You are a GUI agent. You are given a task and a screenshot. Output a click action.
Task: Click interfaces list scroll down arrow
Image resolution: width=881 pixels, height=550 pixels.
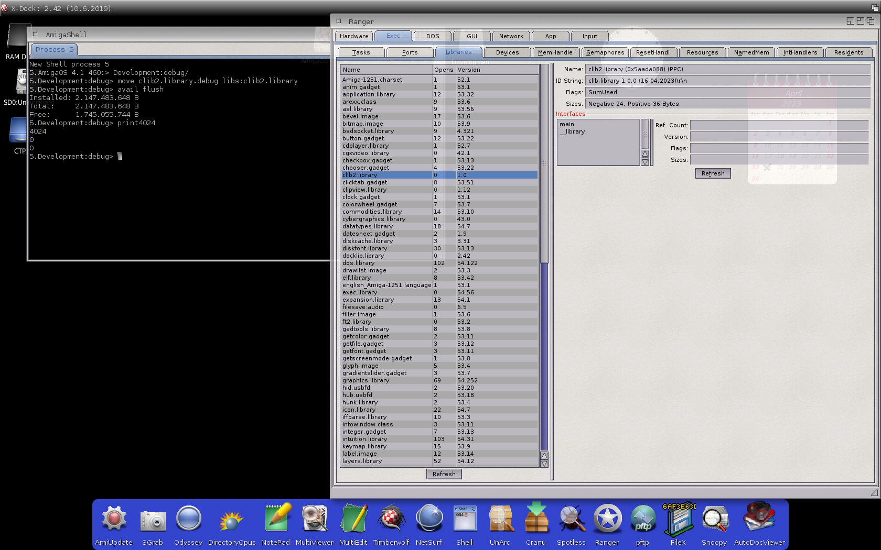pyautogui.click(x=645, y=162)
